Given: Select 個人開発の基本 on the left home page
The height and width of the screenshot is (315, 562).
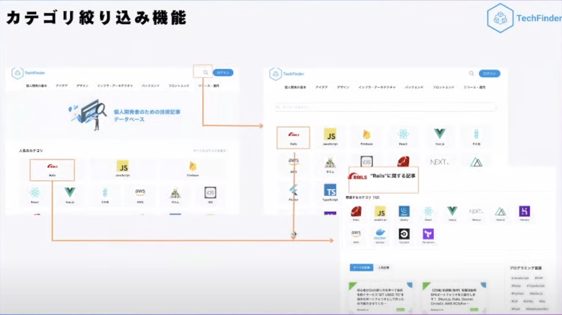Looking at the screenshot, I should coord(37,86).
